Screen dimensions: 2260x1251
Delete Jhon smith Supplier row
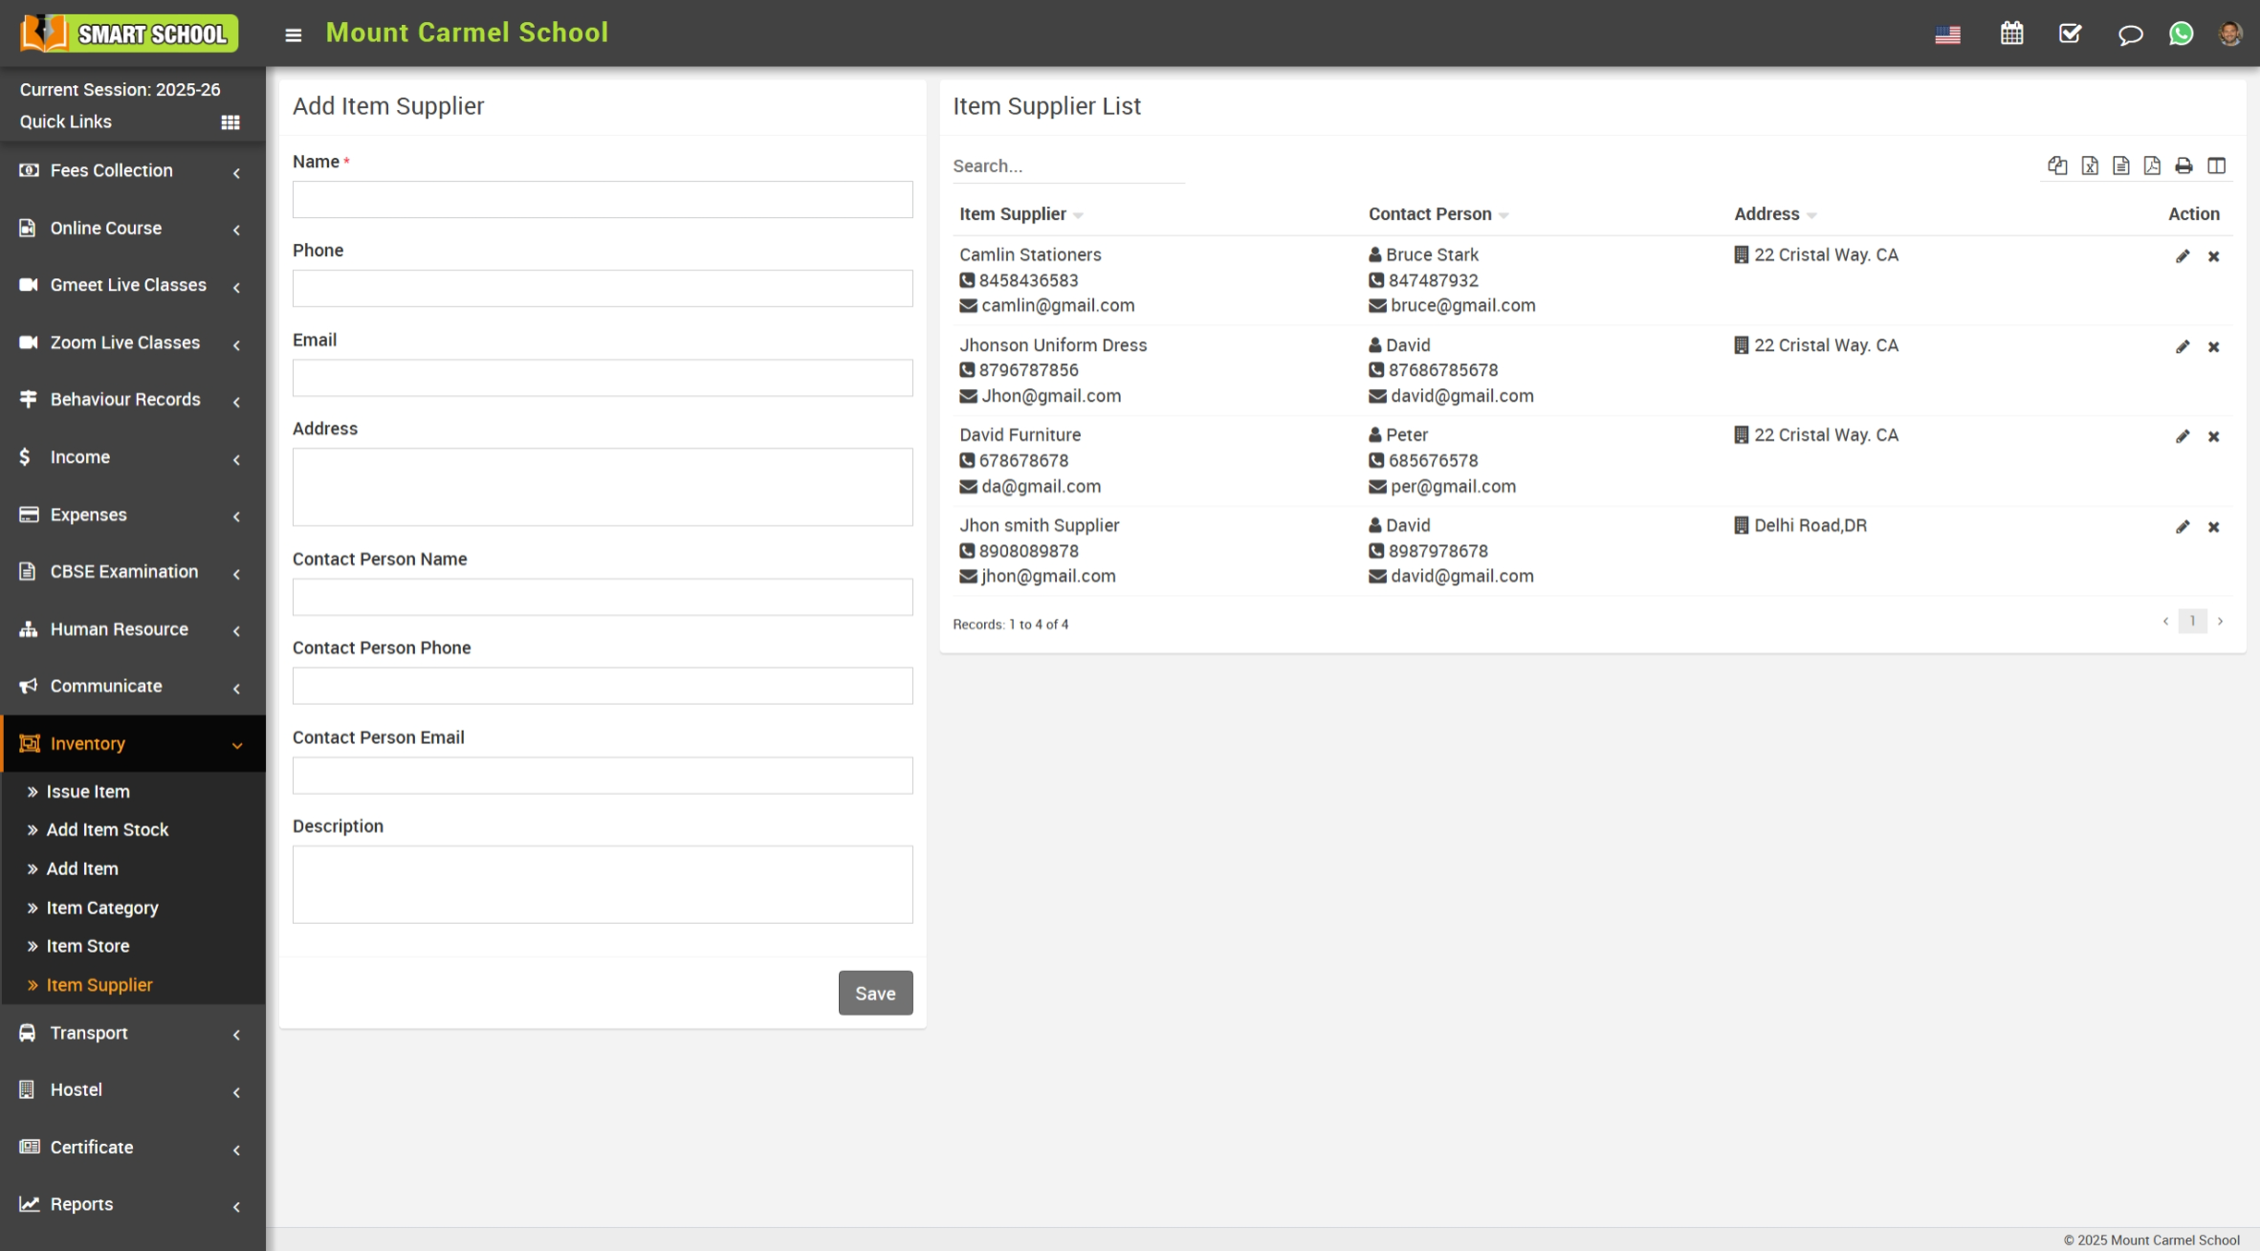2213,528
